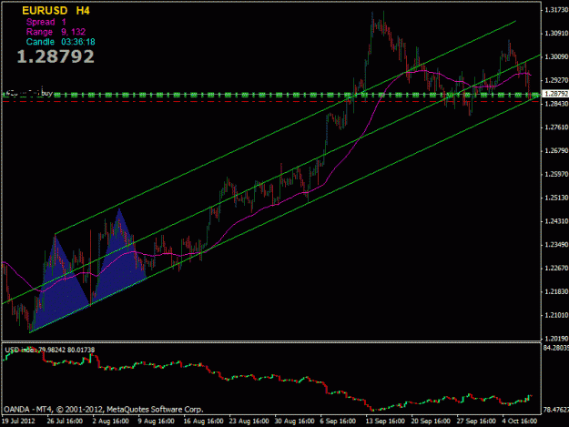Click the 30 Aug 16:00 time label
569x427 pixels.
point(294,422)
